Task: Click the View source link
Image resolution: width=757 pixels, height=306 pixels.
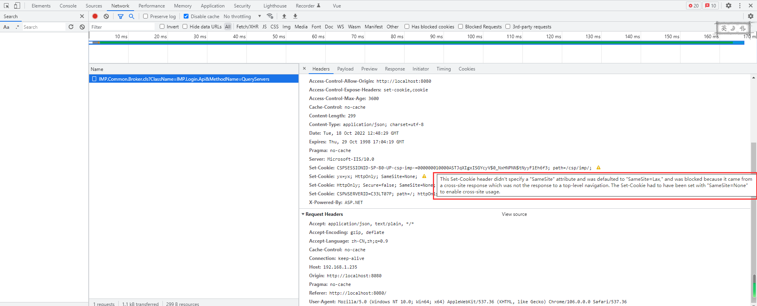Action: (514, 214)
